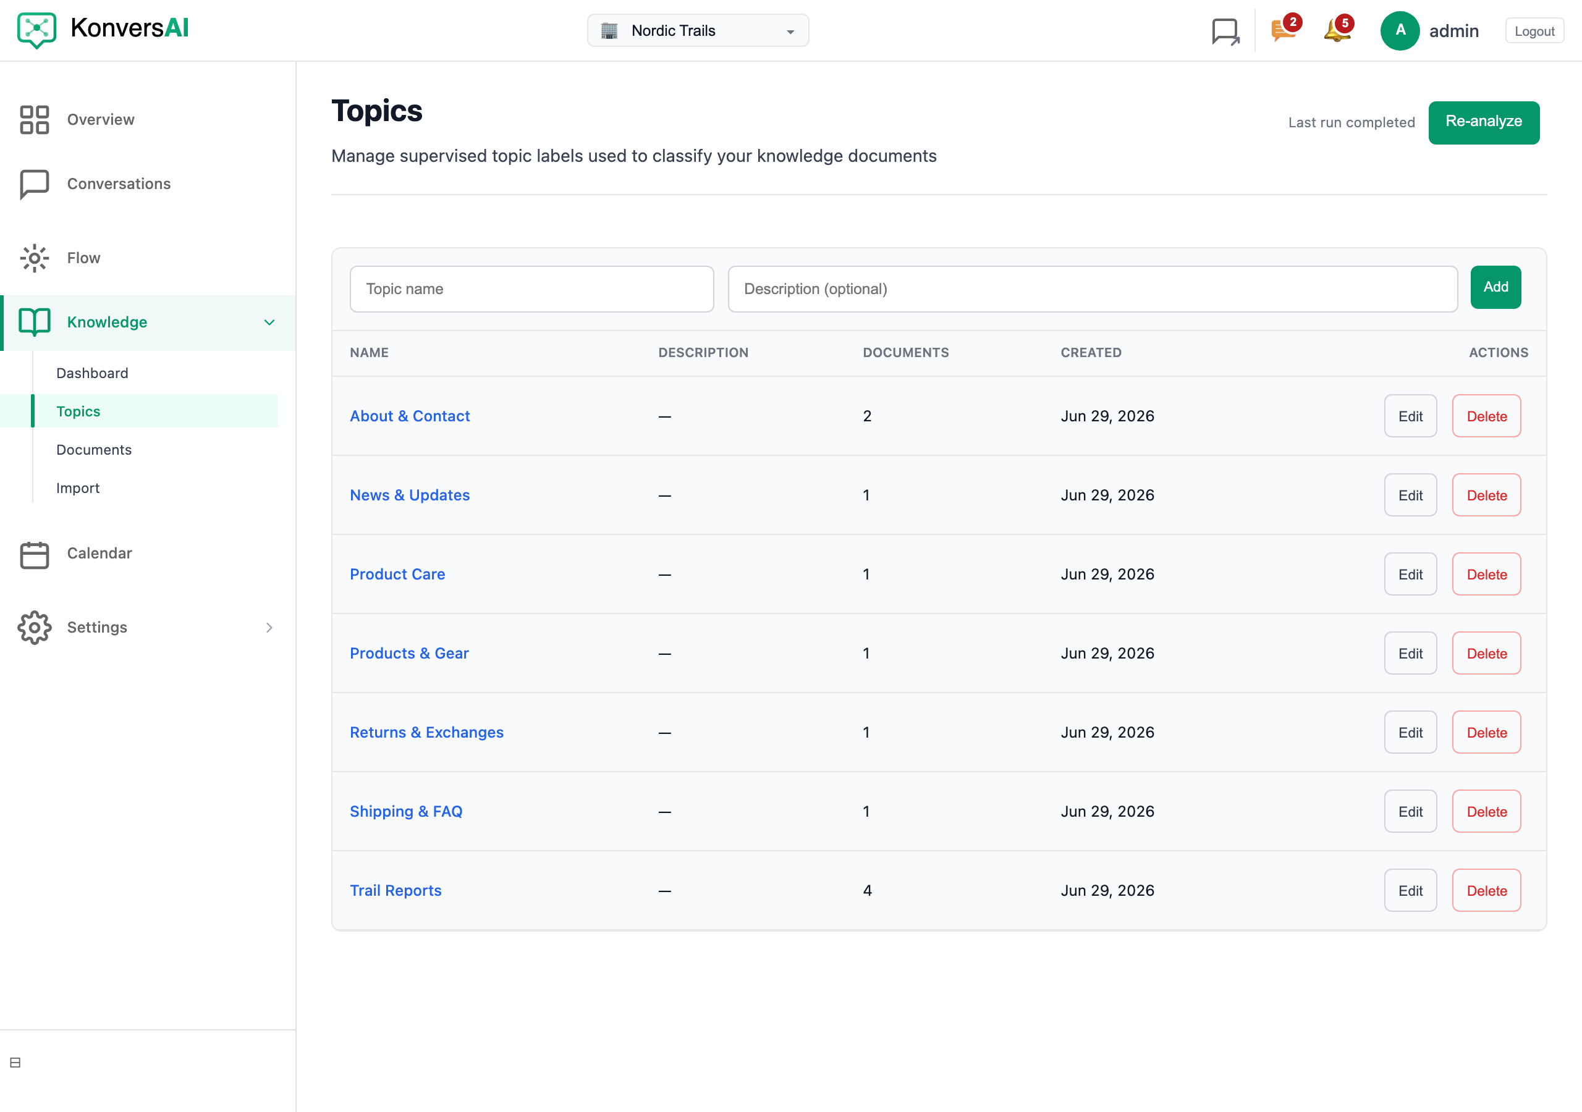Click the Knowledge book icon
This screenshot has height=1112, width=1582.
pos(35,322)
